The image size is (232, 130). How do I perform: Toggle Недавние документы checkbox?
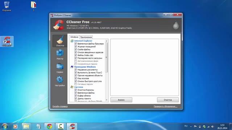coord(76,70)
